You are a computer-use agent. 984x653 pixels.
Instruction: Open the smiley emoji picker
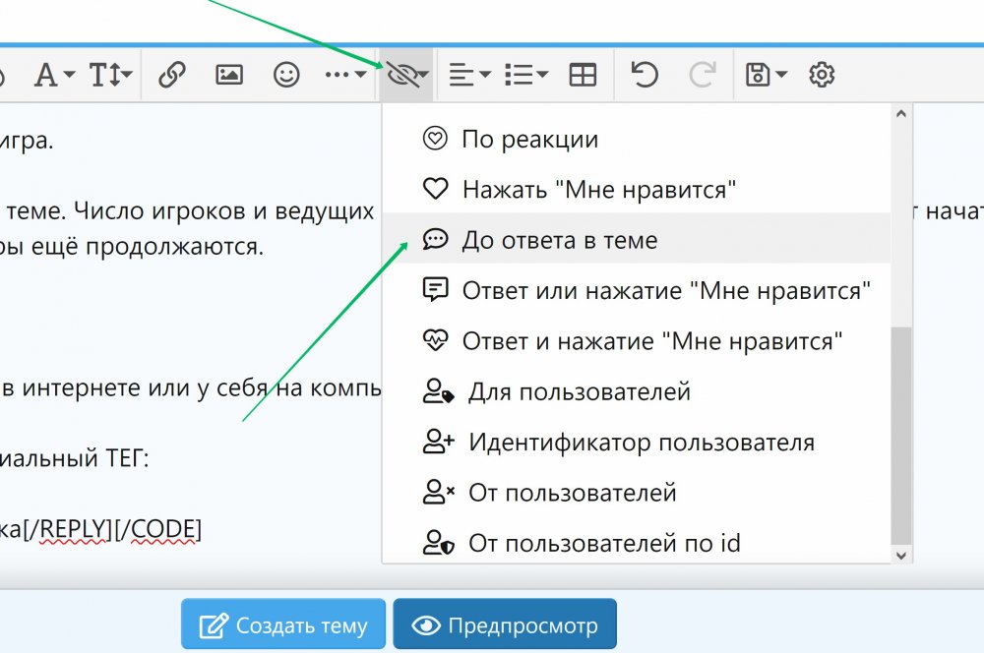click(286, 75)
